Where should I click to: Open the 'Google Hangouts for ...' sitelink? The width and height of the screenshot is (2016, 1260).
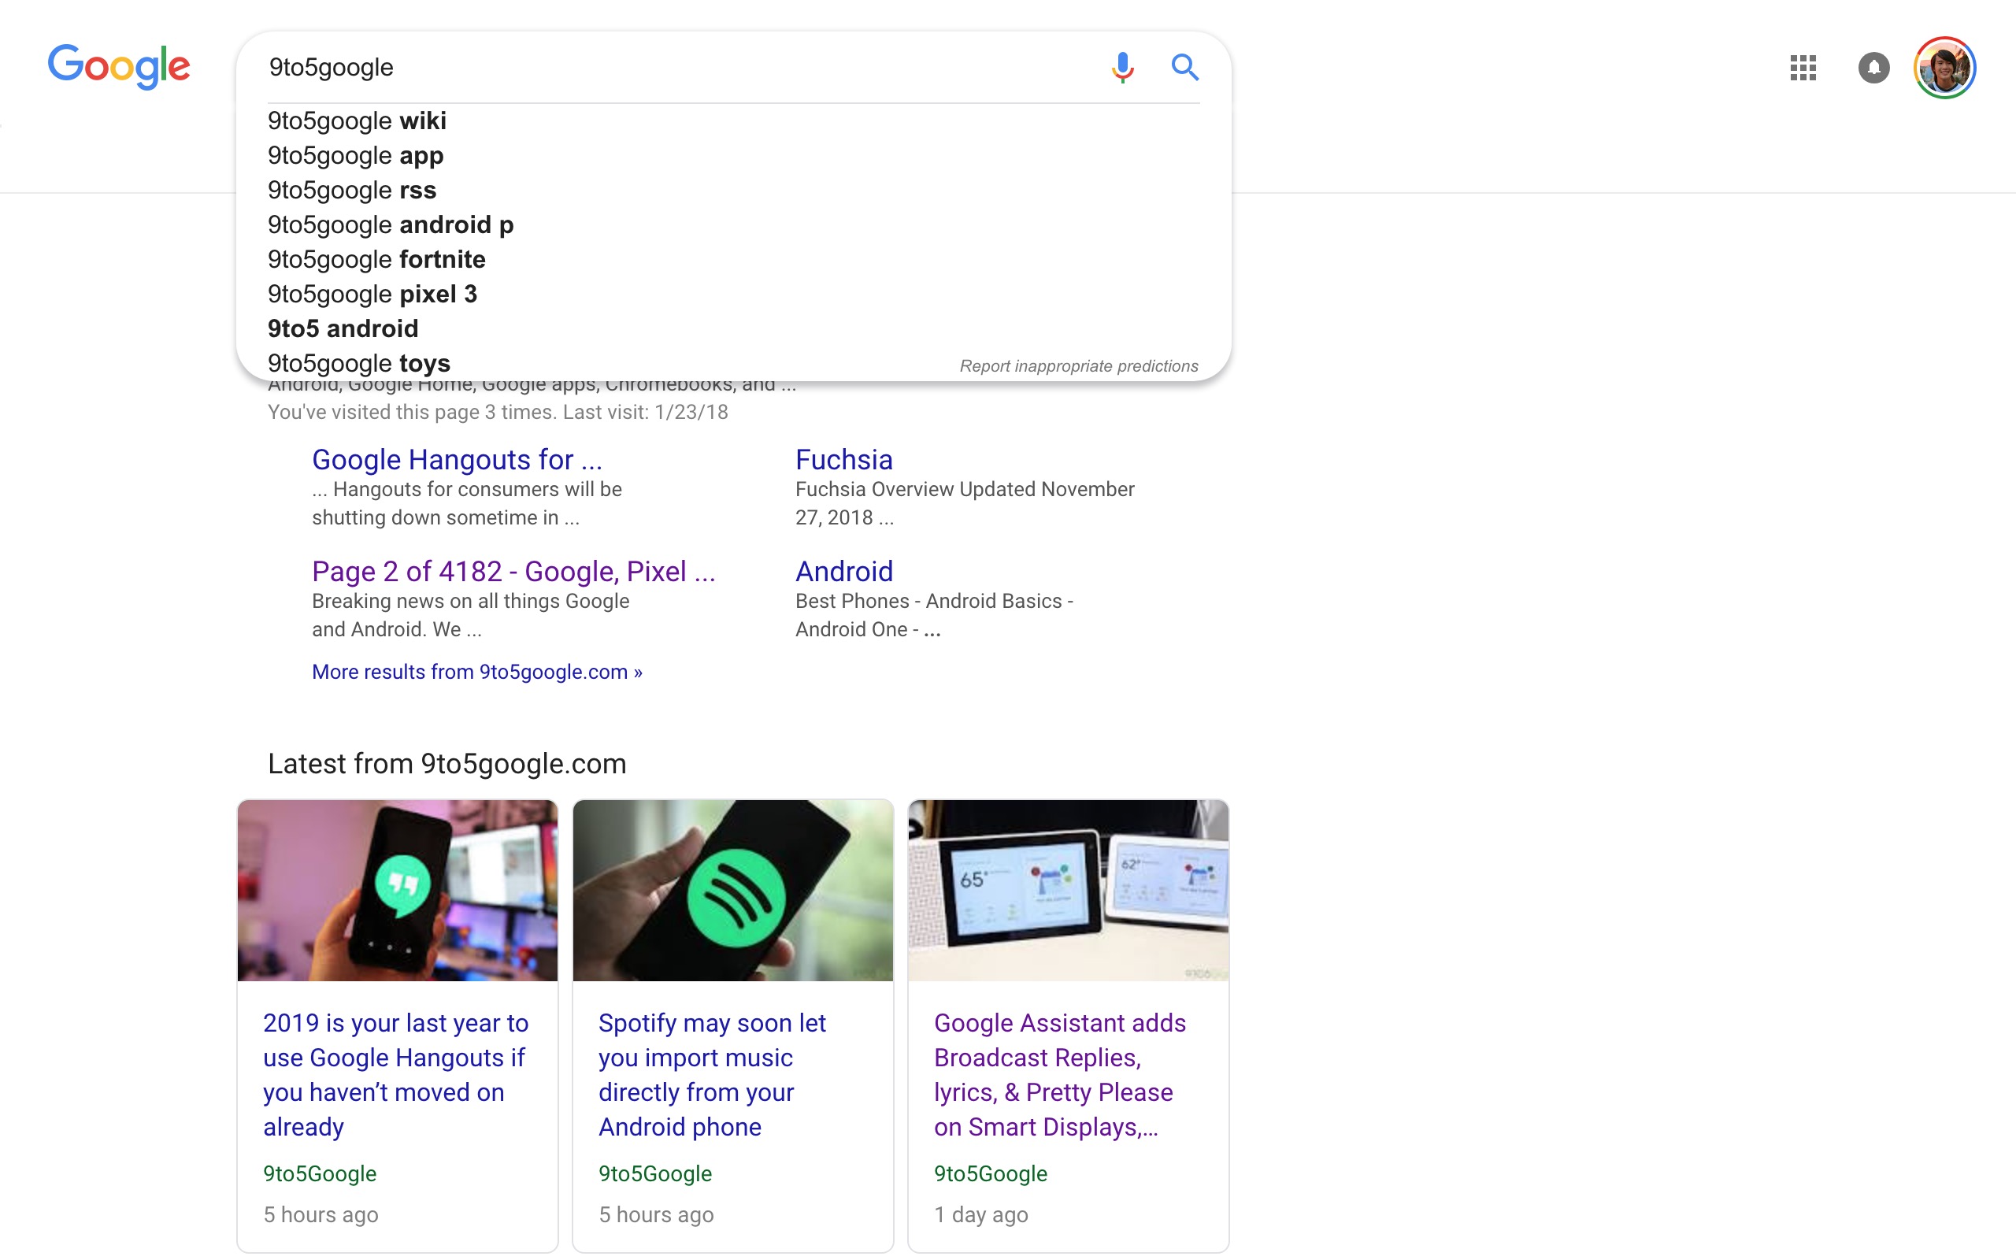coord(457,459)
